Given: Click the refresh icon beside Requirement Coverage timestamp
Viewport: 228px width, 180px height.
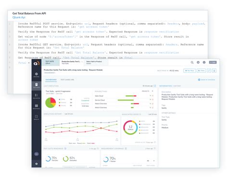Looking at the screenshot, I should click(x=155, y=149).
